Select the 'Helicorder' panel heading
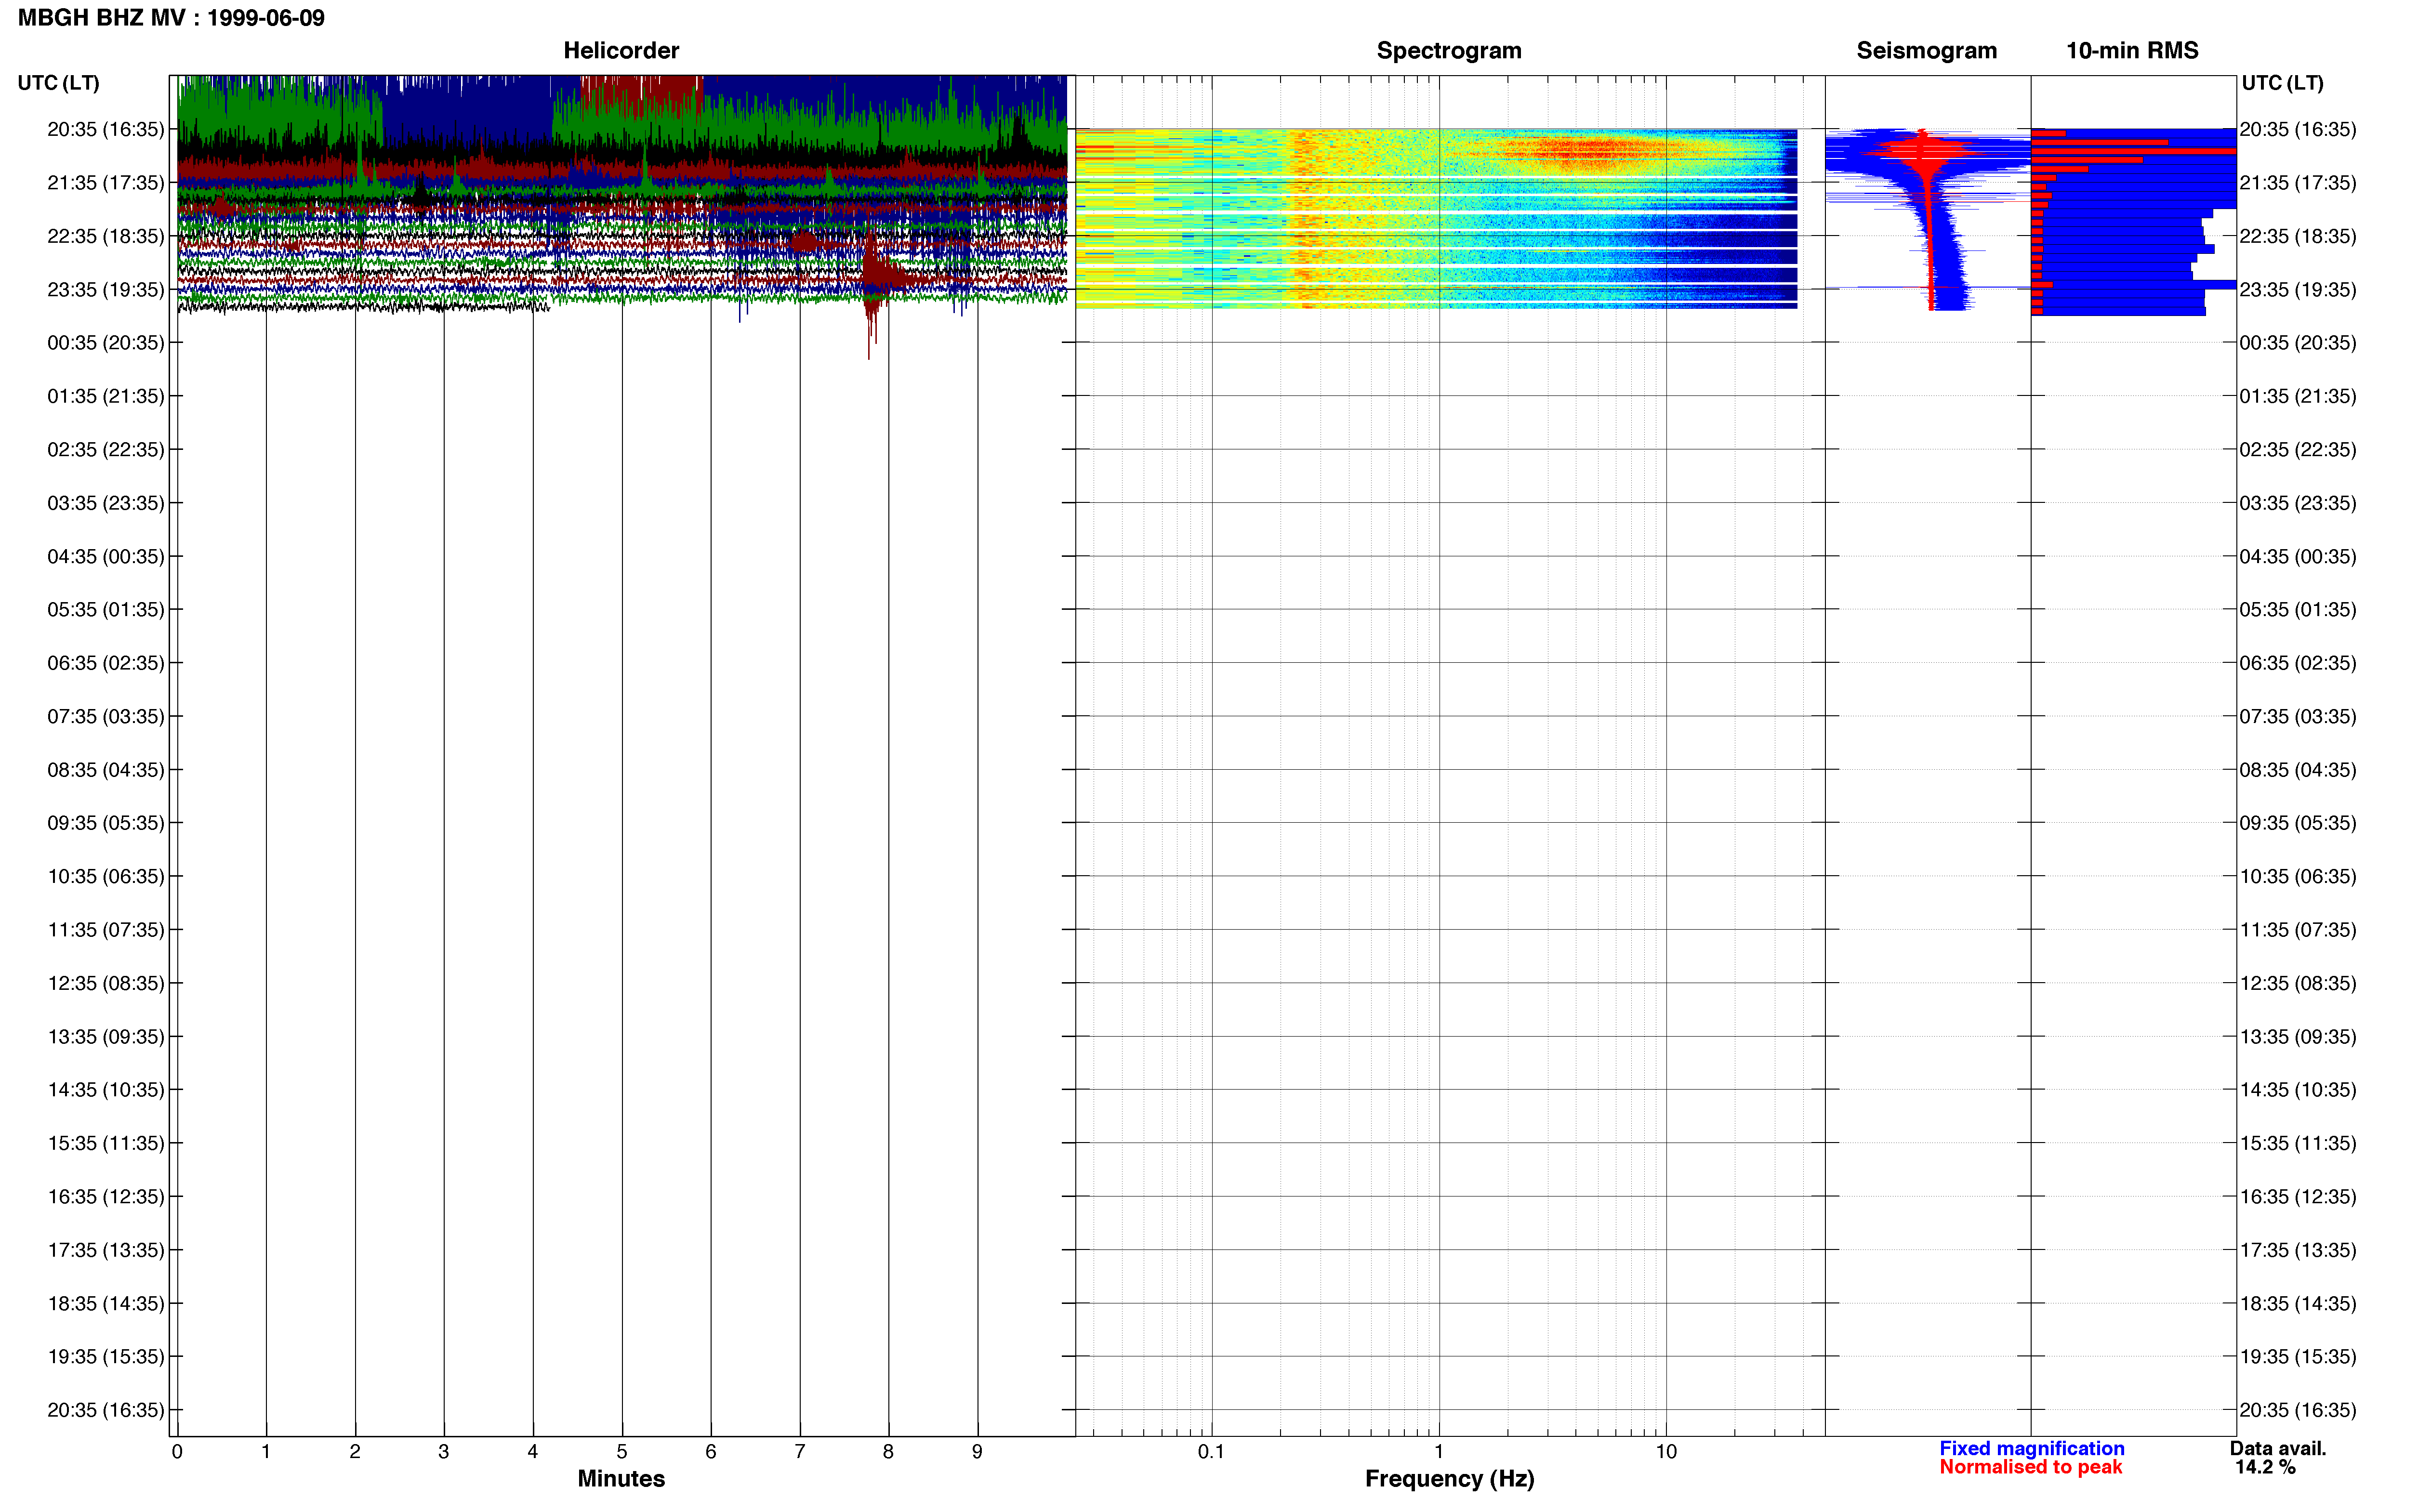Viewport: 2418px width, 1512px height. [621, 50]
